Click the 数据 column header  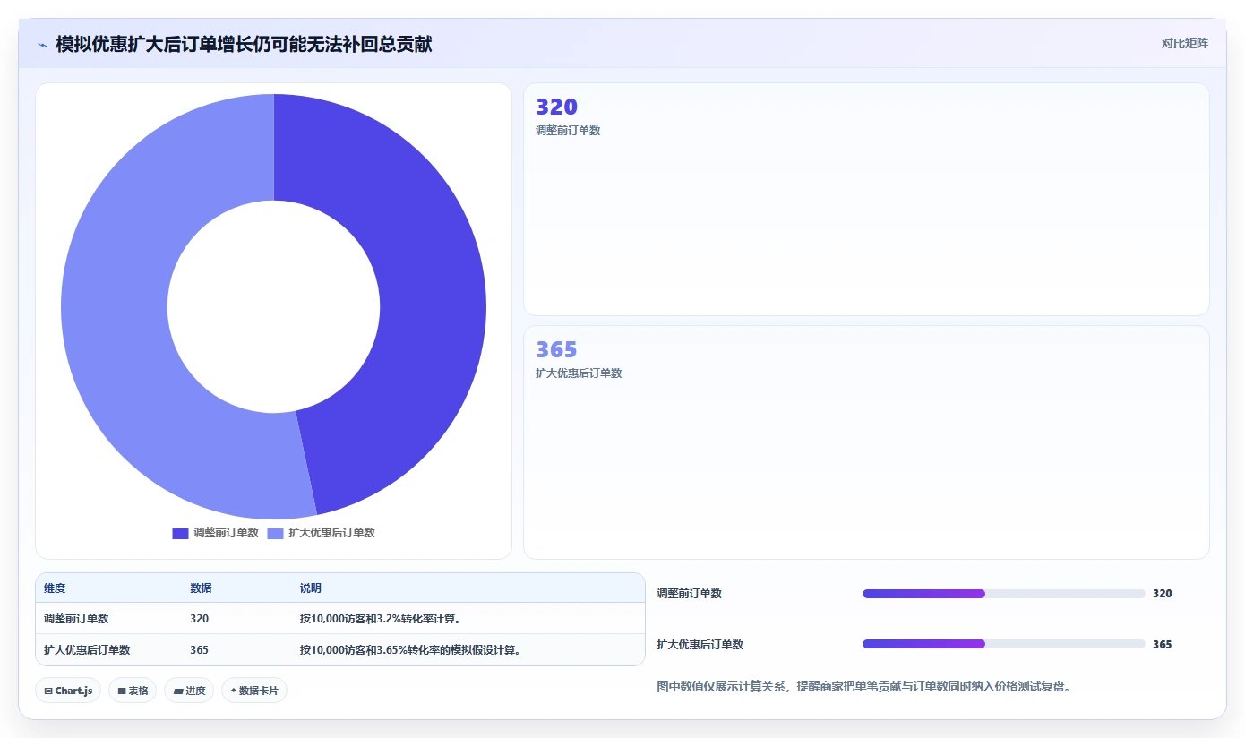coord(201,588)
